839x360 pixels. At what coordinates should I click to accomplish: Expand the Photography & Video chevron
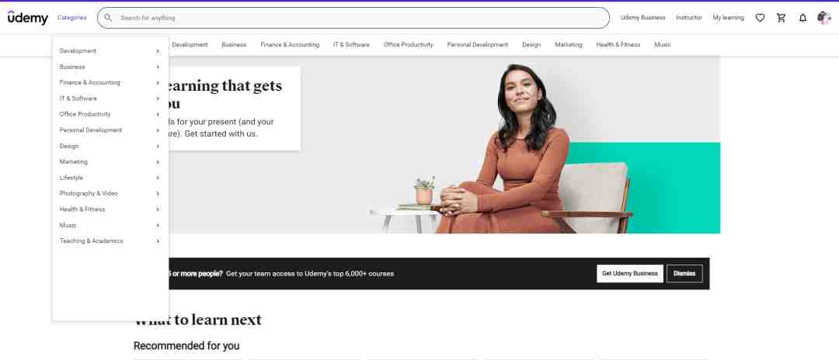point(158,193)
